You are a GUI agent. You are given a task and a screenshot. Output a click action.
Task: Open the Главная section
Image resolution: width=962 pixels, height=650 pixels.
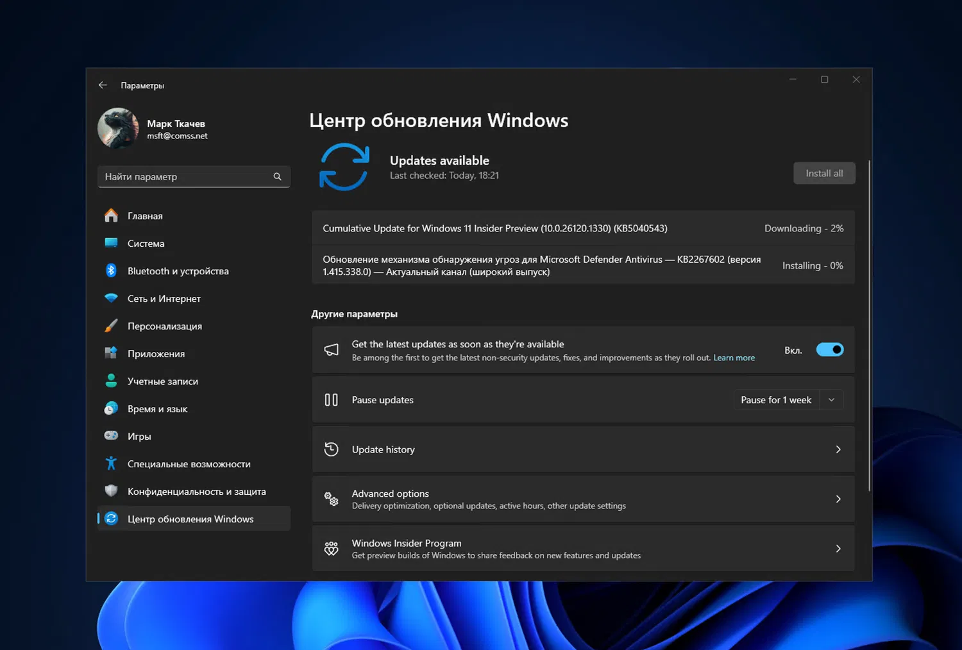click(194, 216)
